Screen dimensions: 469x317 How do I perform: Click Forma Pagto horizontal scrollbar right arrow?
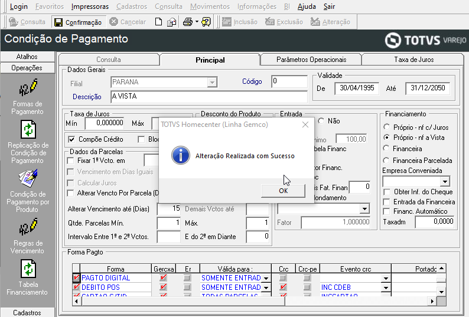pyautogui.click(x=432, y=302)
